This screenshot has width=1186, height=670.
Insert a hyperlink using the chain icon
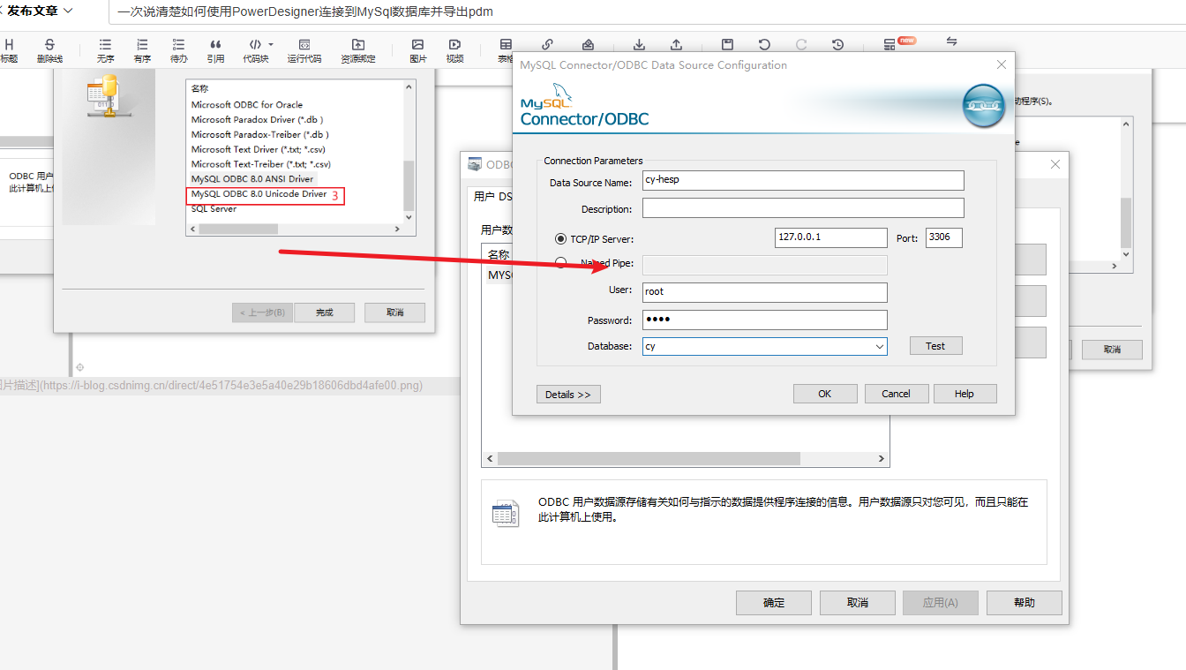547,44
